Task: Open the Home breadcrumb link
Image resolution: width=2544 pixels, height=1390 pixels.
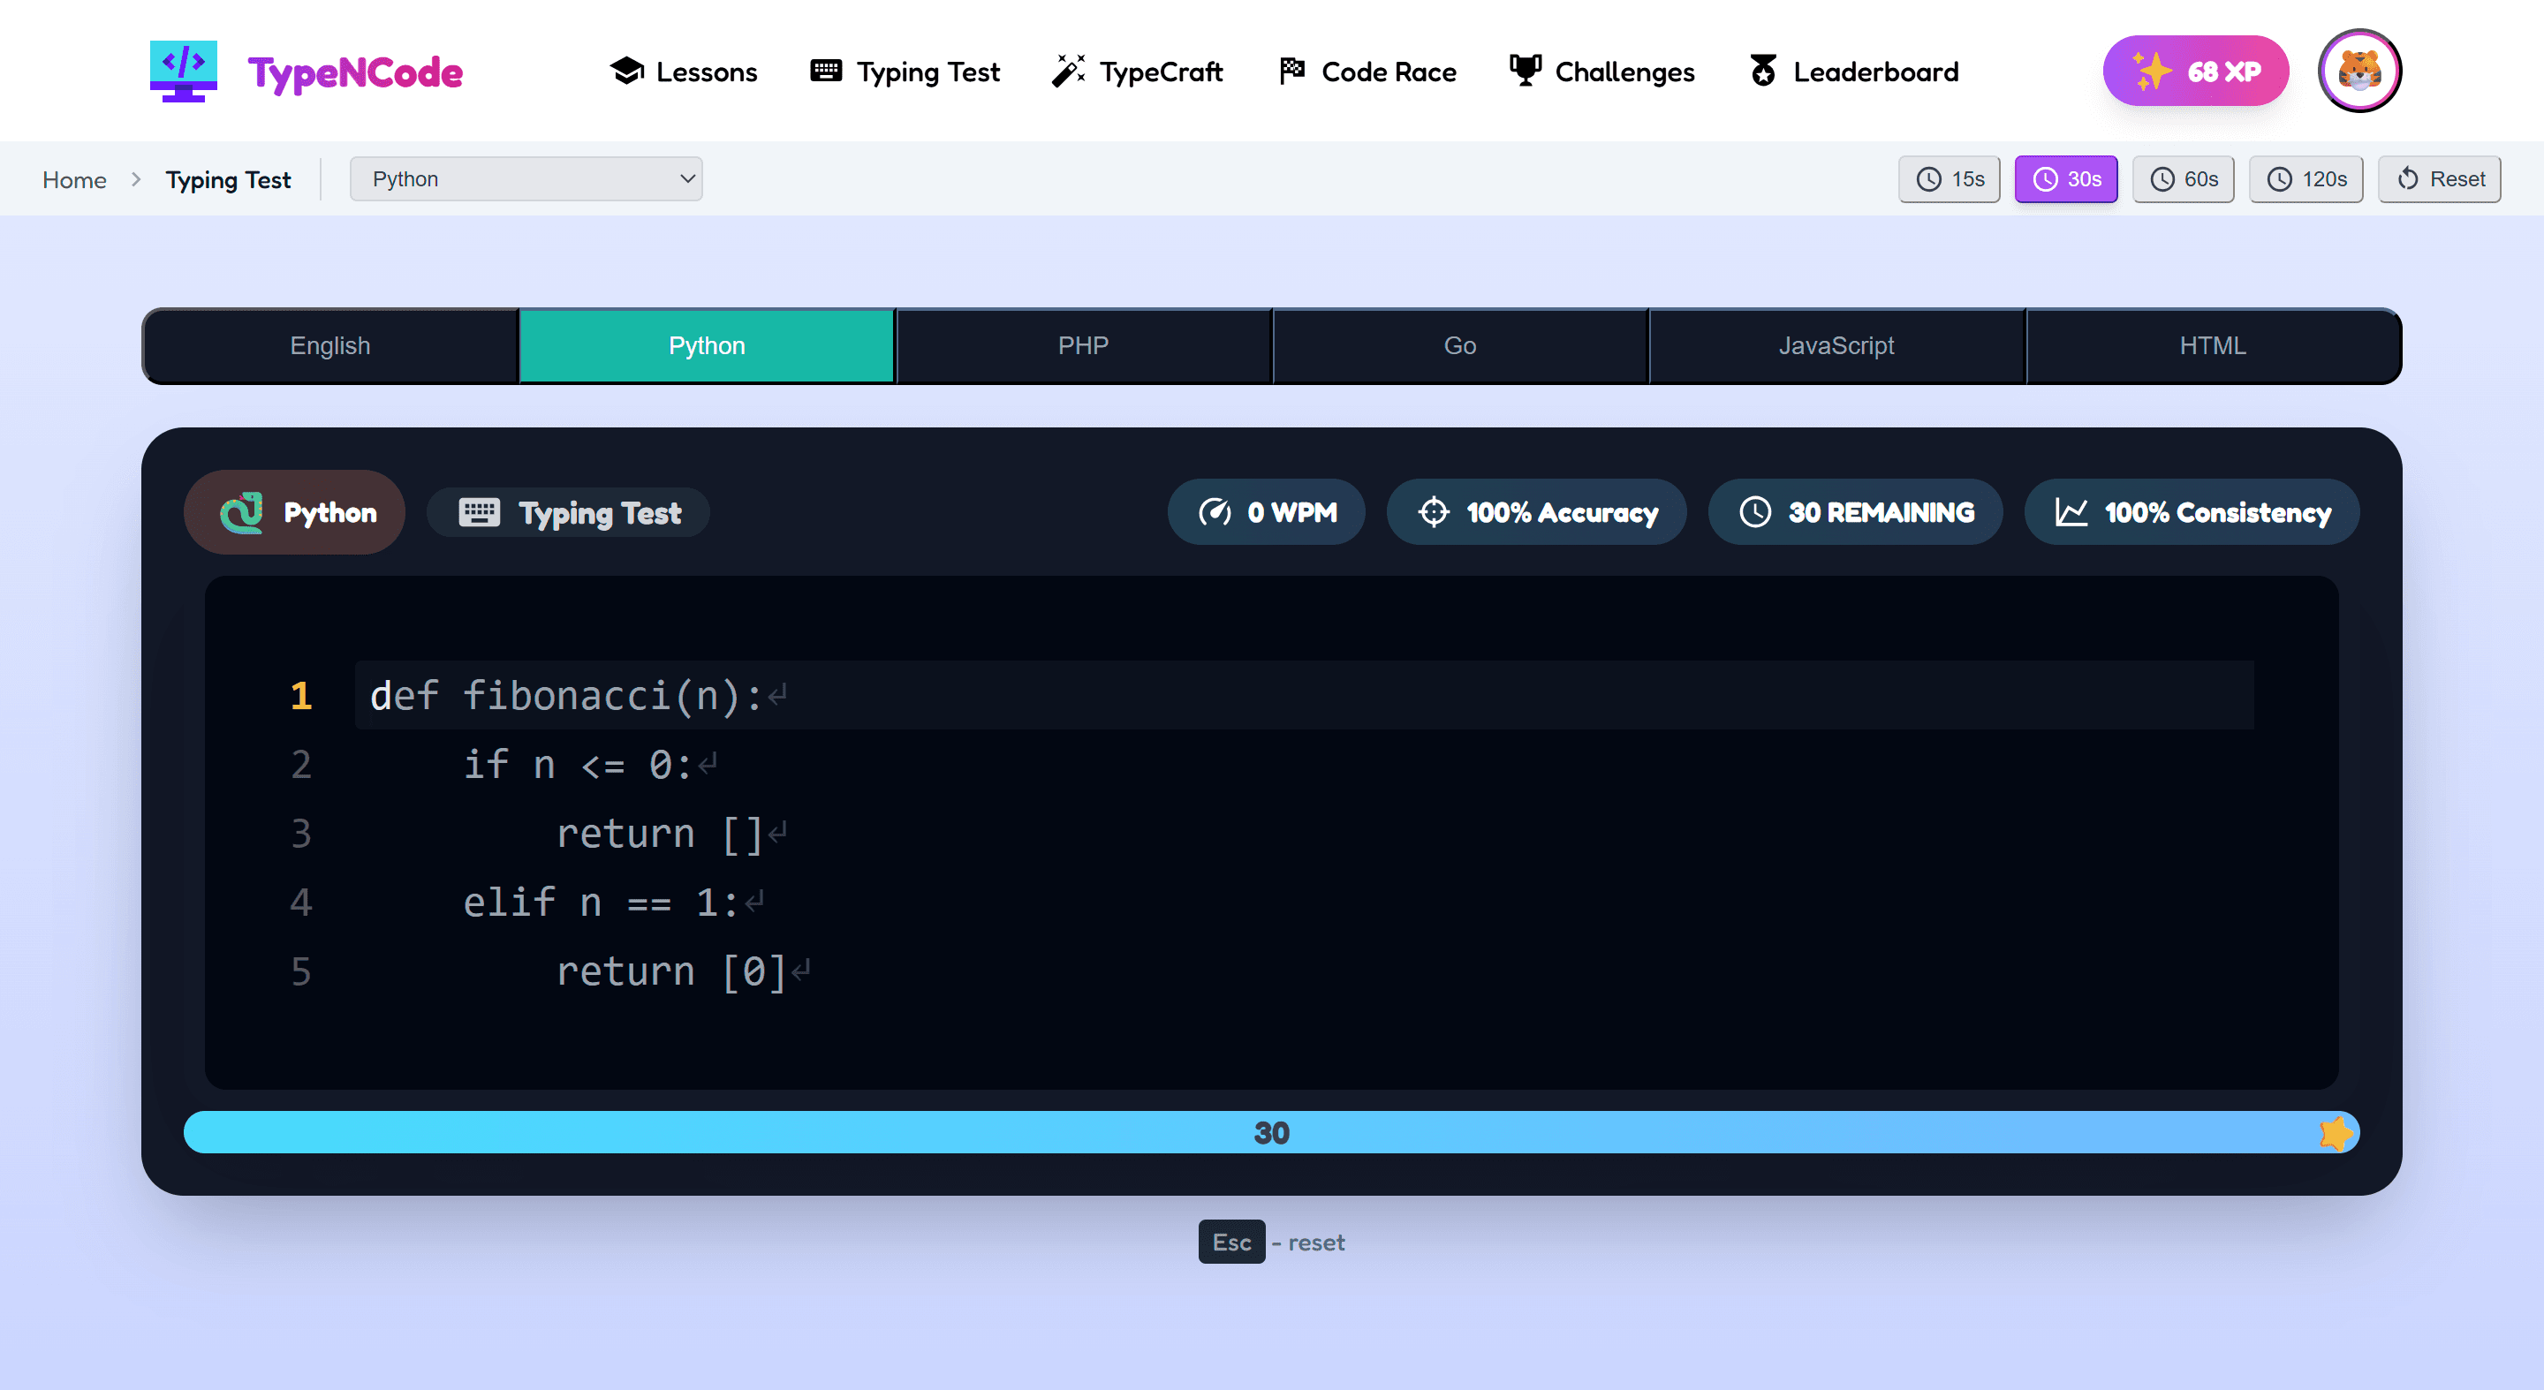Action: pos(74,179)
